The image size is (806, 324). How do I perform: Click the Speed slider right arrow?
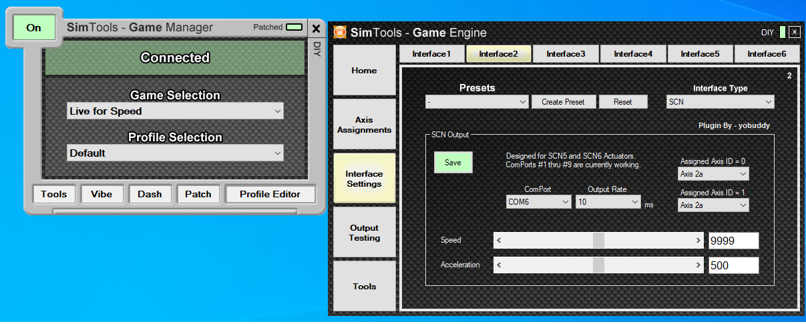pos(698,241)
